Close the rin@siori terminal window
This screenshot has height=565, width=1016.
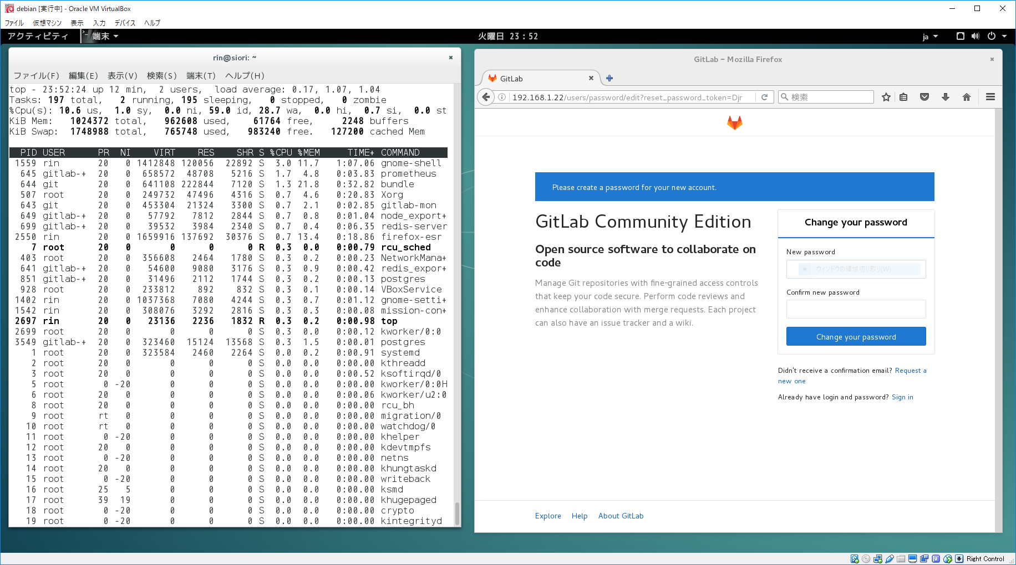point(451,58)
